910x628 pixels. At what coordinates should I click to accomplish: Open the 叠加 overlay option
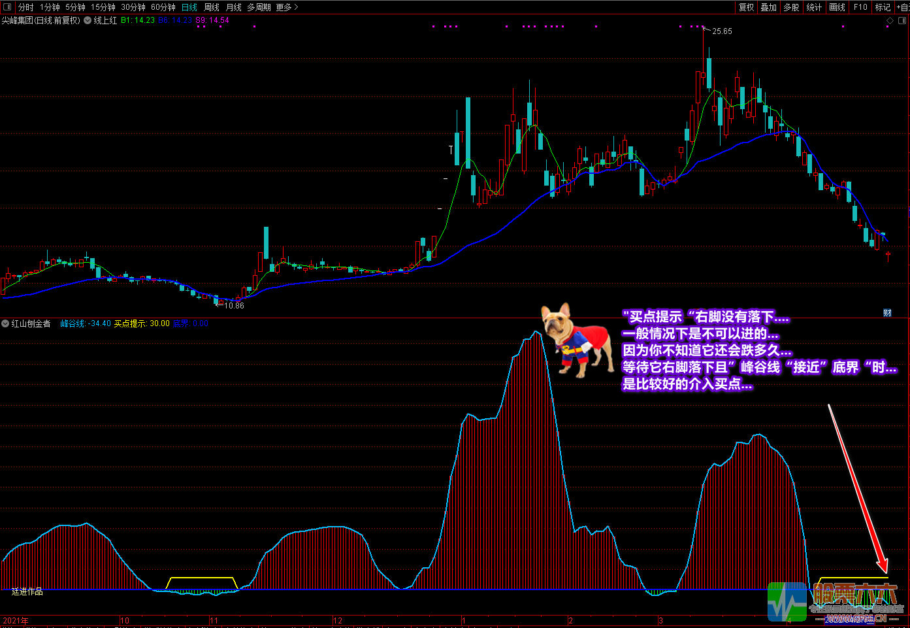769,7
